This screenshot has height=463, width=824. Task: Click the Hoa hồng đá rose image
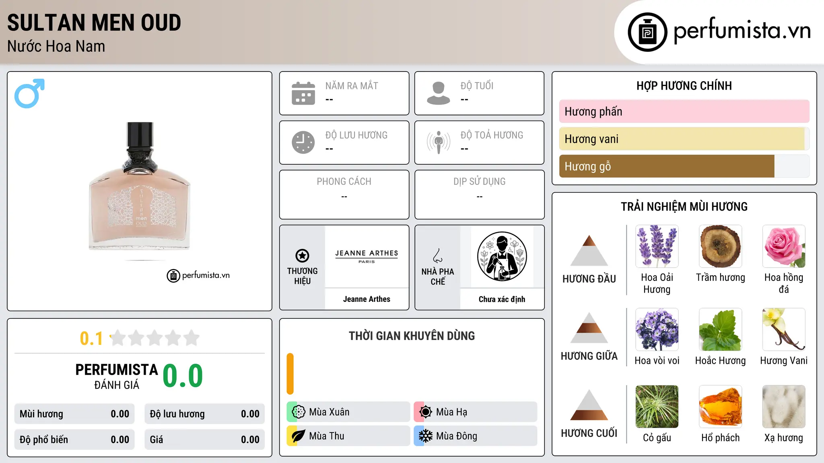point(784,246)
